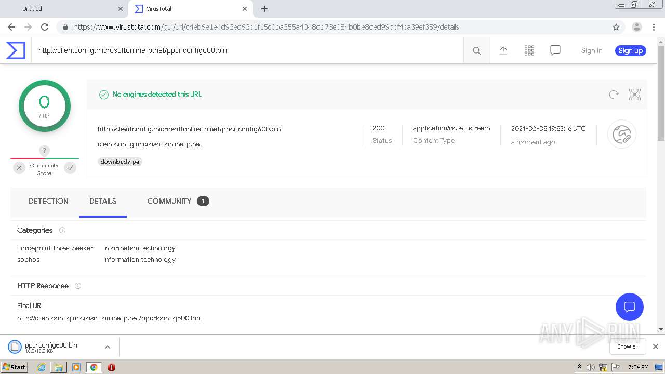
Task: Select the VirusTotal browser tab
Action: click(190, 9)
